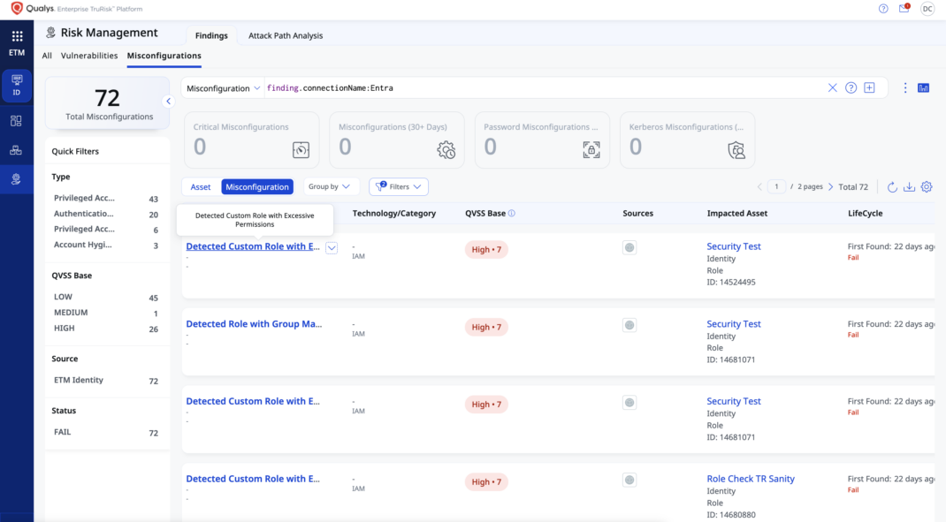Open search help question mark icon
The width and height of the screenshot is (946, 522).
(x=851, y=88)
